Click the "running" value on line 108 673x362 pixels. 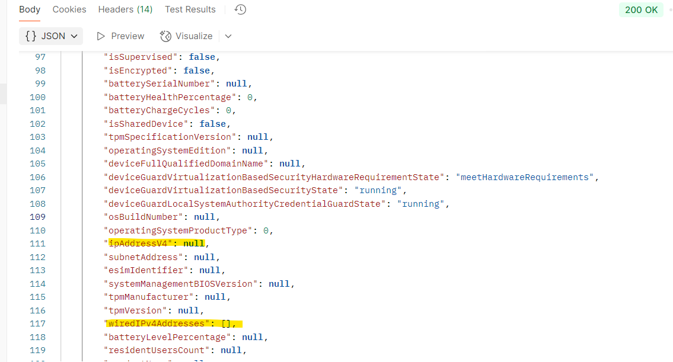(x=420, y=204)
